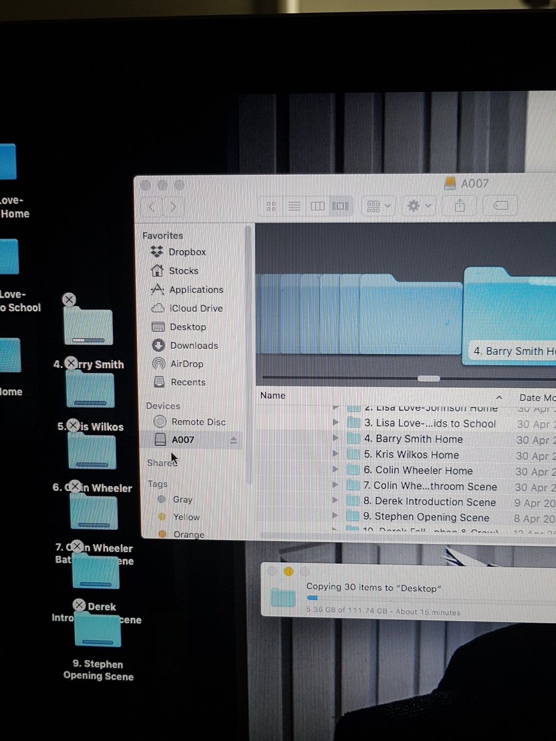This screenshot has height=741, width=556.
Task: Select Remote Disc under Devices
Action: point(198,422)
